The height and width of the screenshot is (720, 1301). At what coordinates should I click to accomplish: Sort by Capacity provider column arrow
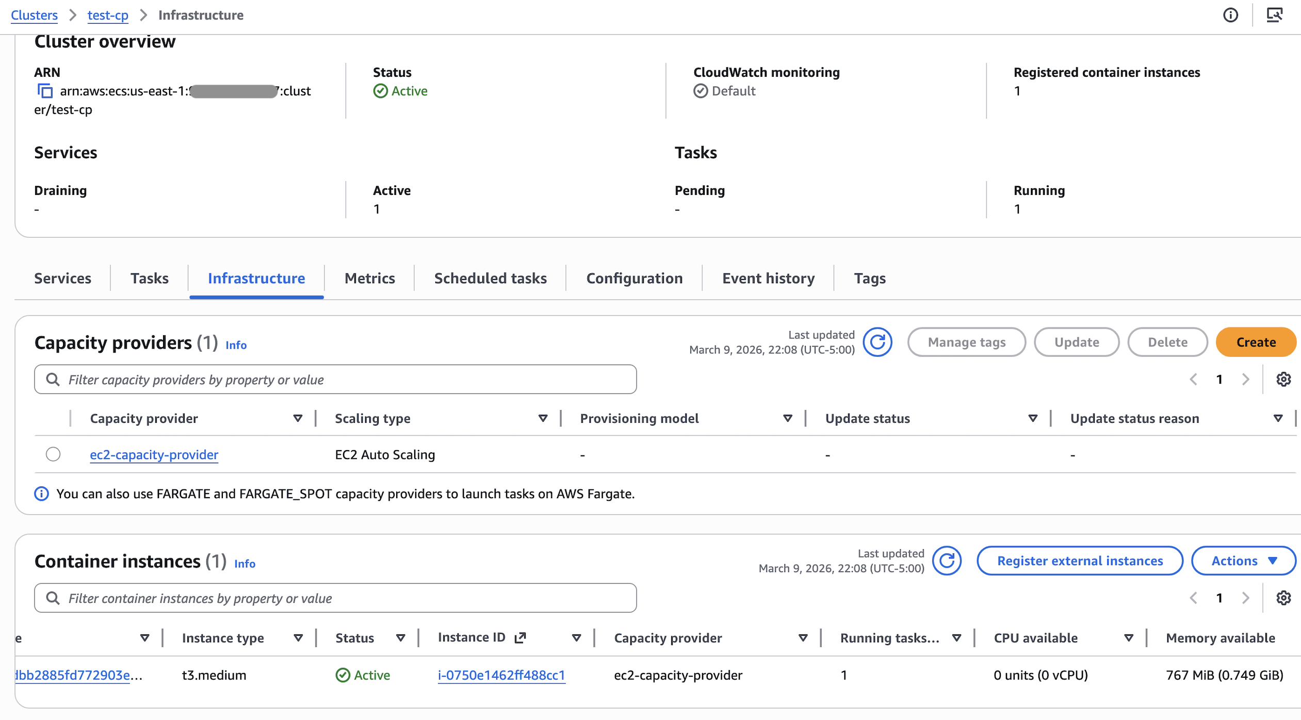tap(298, 418)
